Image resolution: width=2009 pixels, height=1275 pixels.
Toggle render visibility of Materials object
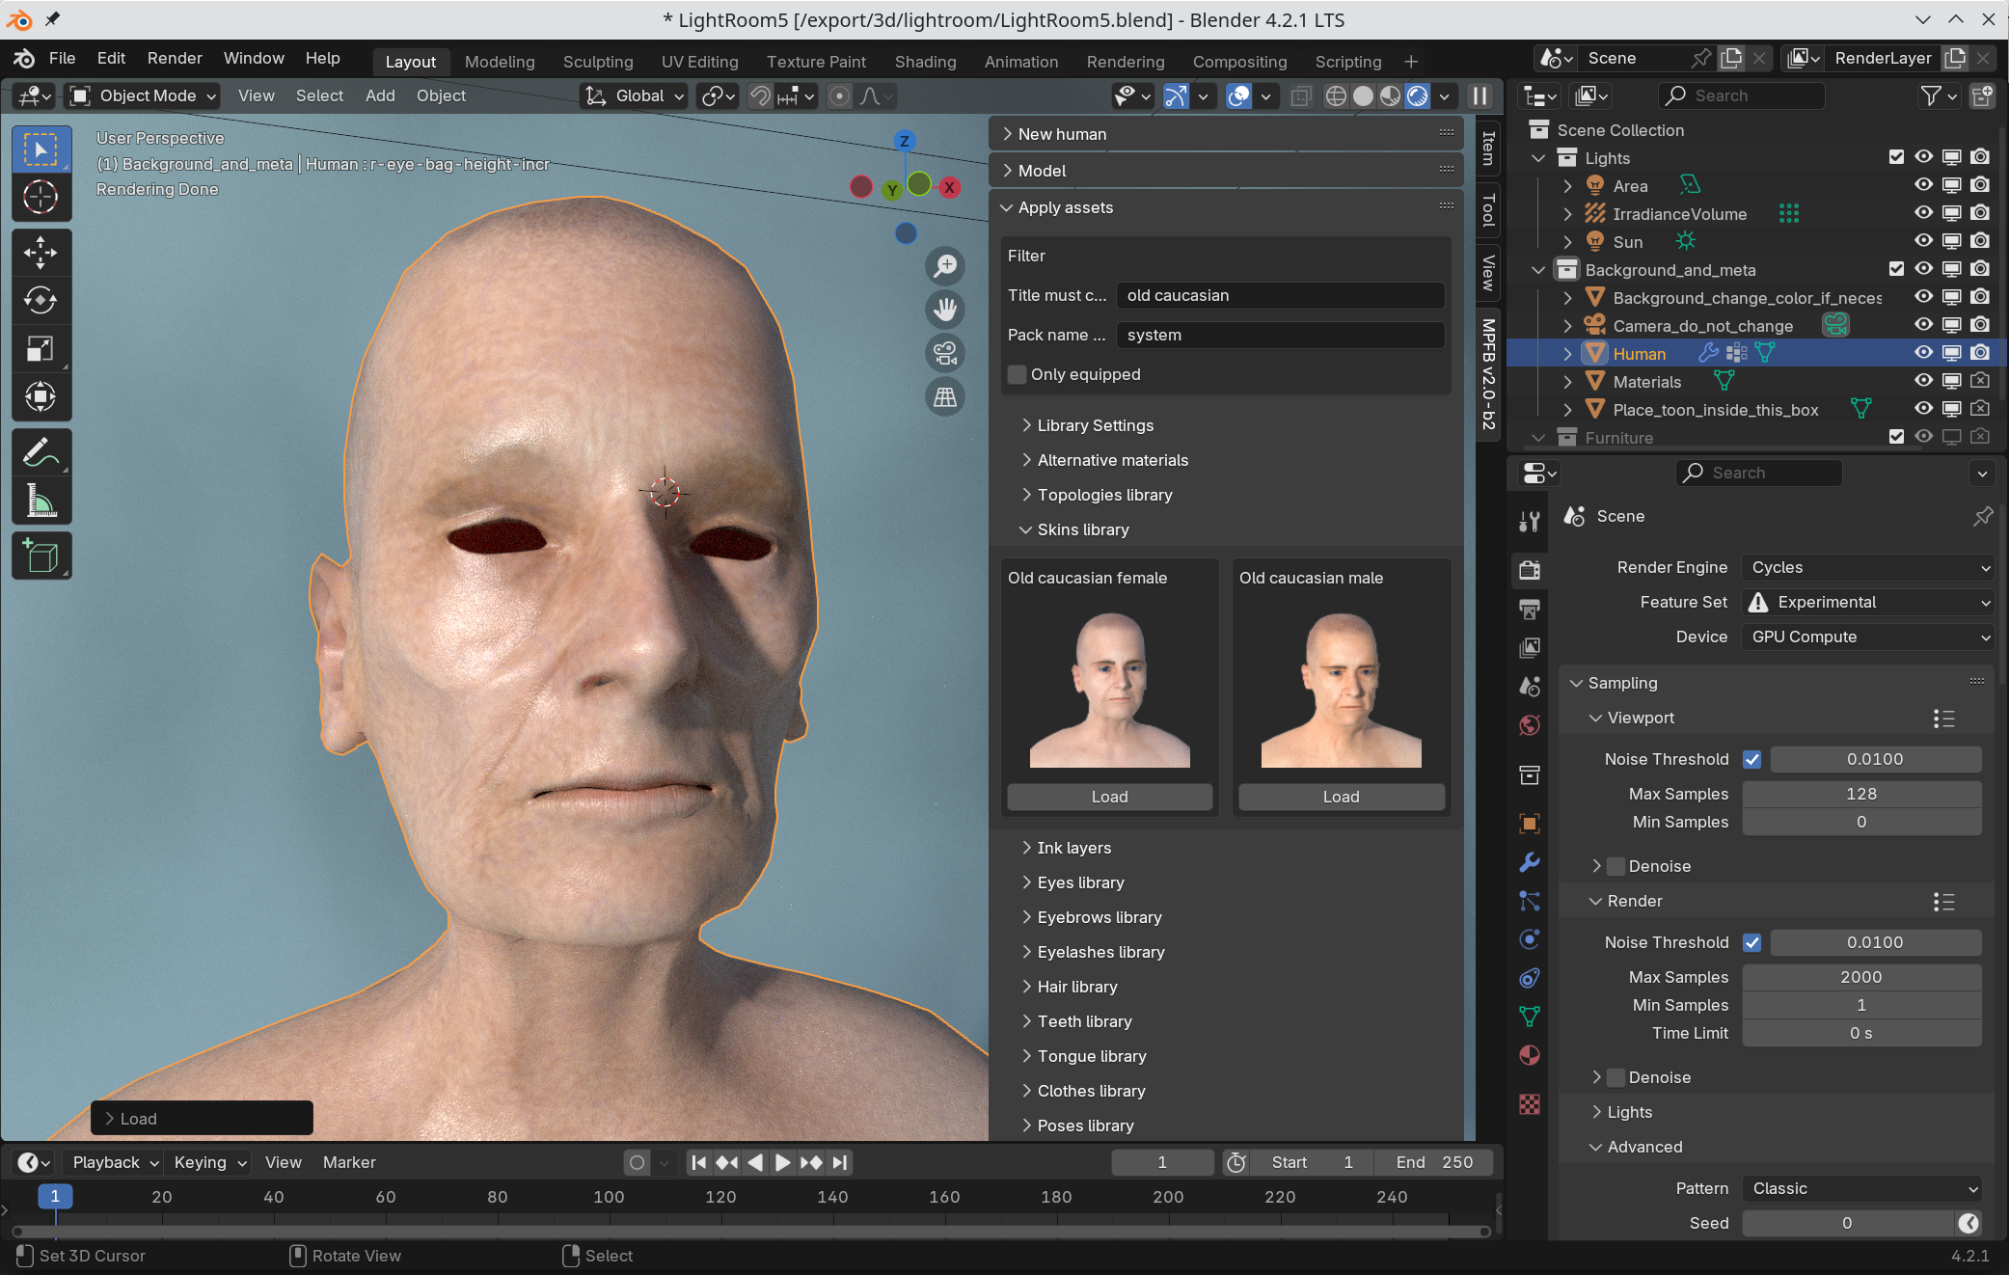pyautogui.click(x=1980, y=381)
